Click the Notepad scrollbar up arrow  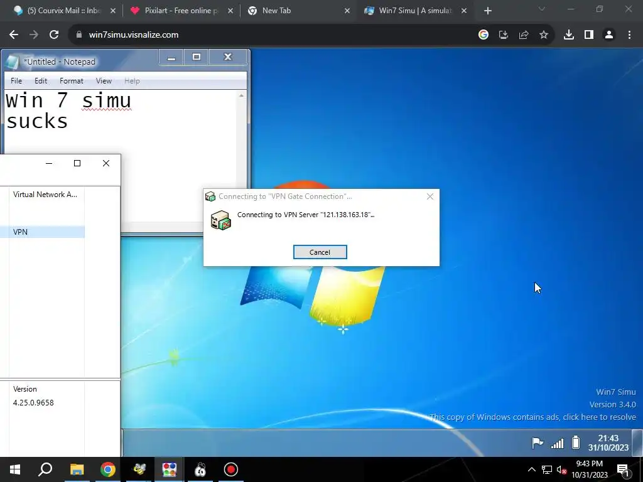[242, 95]
